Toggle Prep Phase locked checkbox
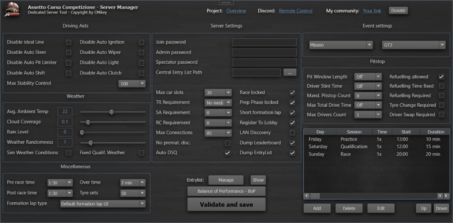This screenshot has width=453, height=223. [293, 103]
